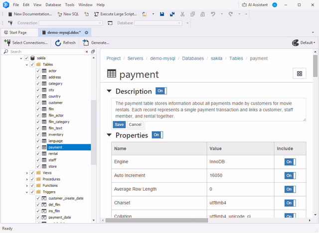
Task: Click the Default theme palette icon
Action: click(296, 43)
